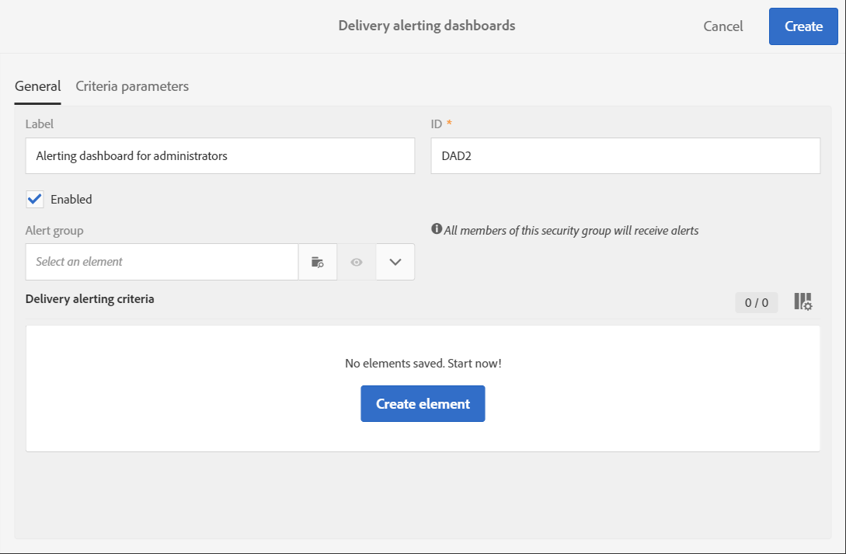The height and width of the screenshot is (554, 846).
Task: Click the info icon beside the security group note
Action: [x=437, y=229]
